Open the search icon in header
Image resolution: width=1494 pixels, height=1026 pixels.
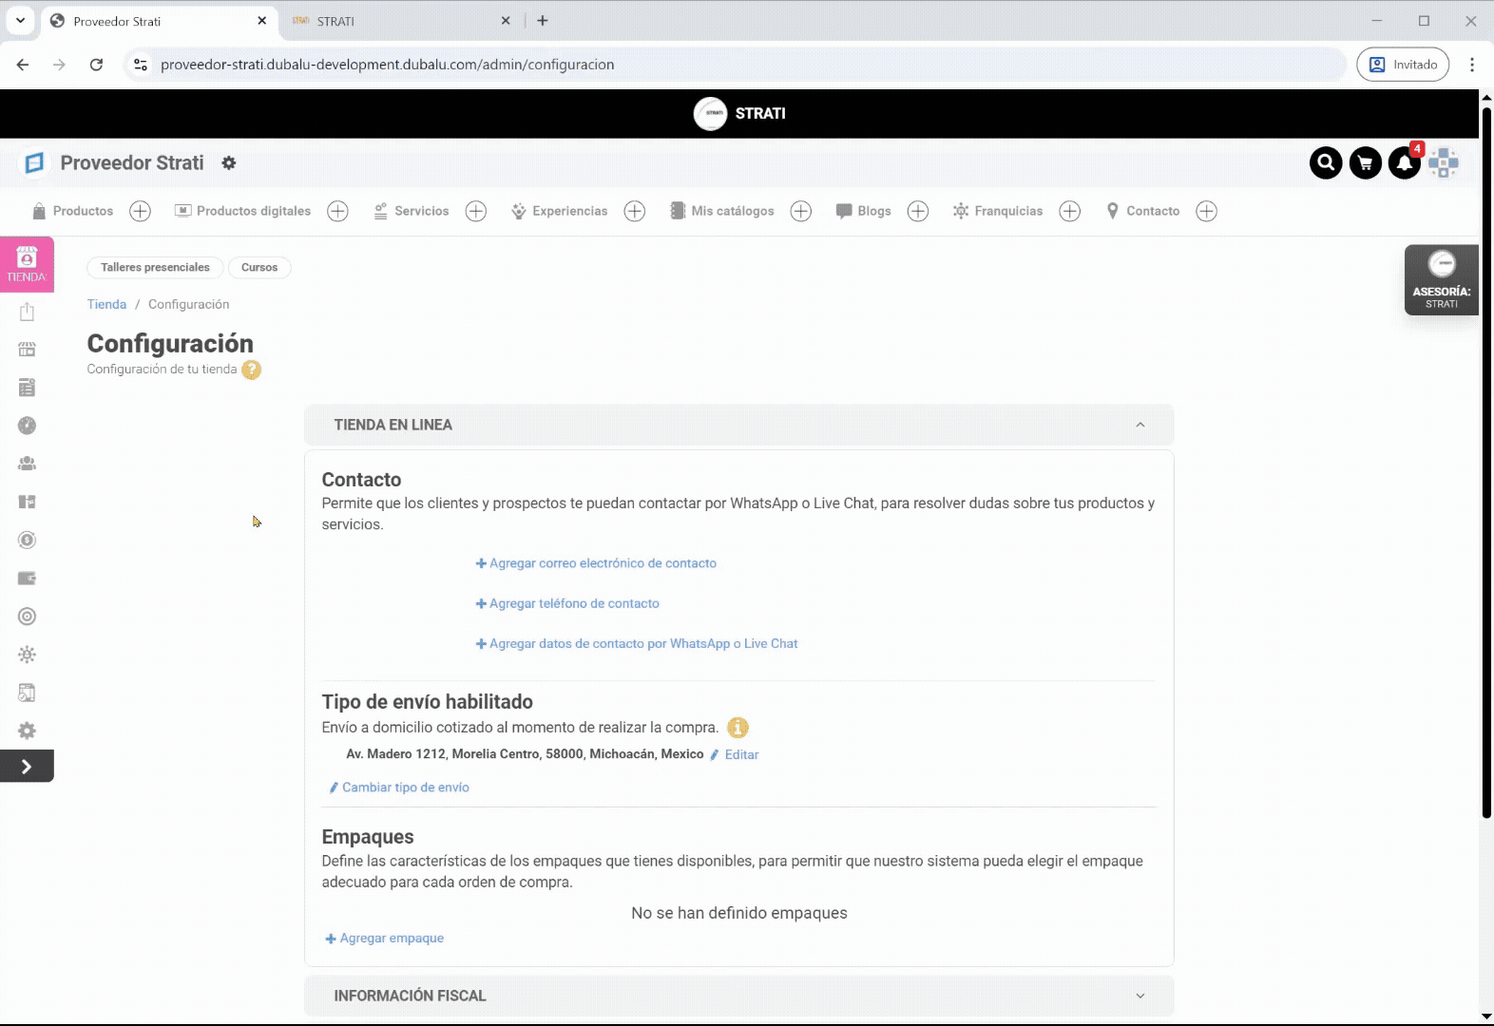click(1326, 163)
